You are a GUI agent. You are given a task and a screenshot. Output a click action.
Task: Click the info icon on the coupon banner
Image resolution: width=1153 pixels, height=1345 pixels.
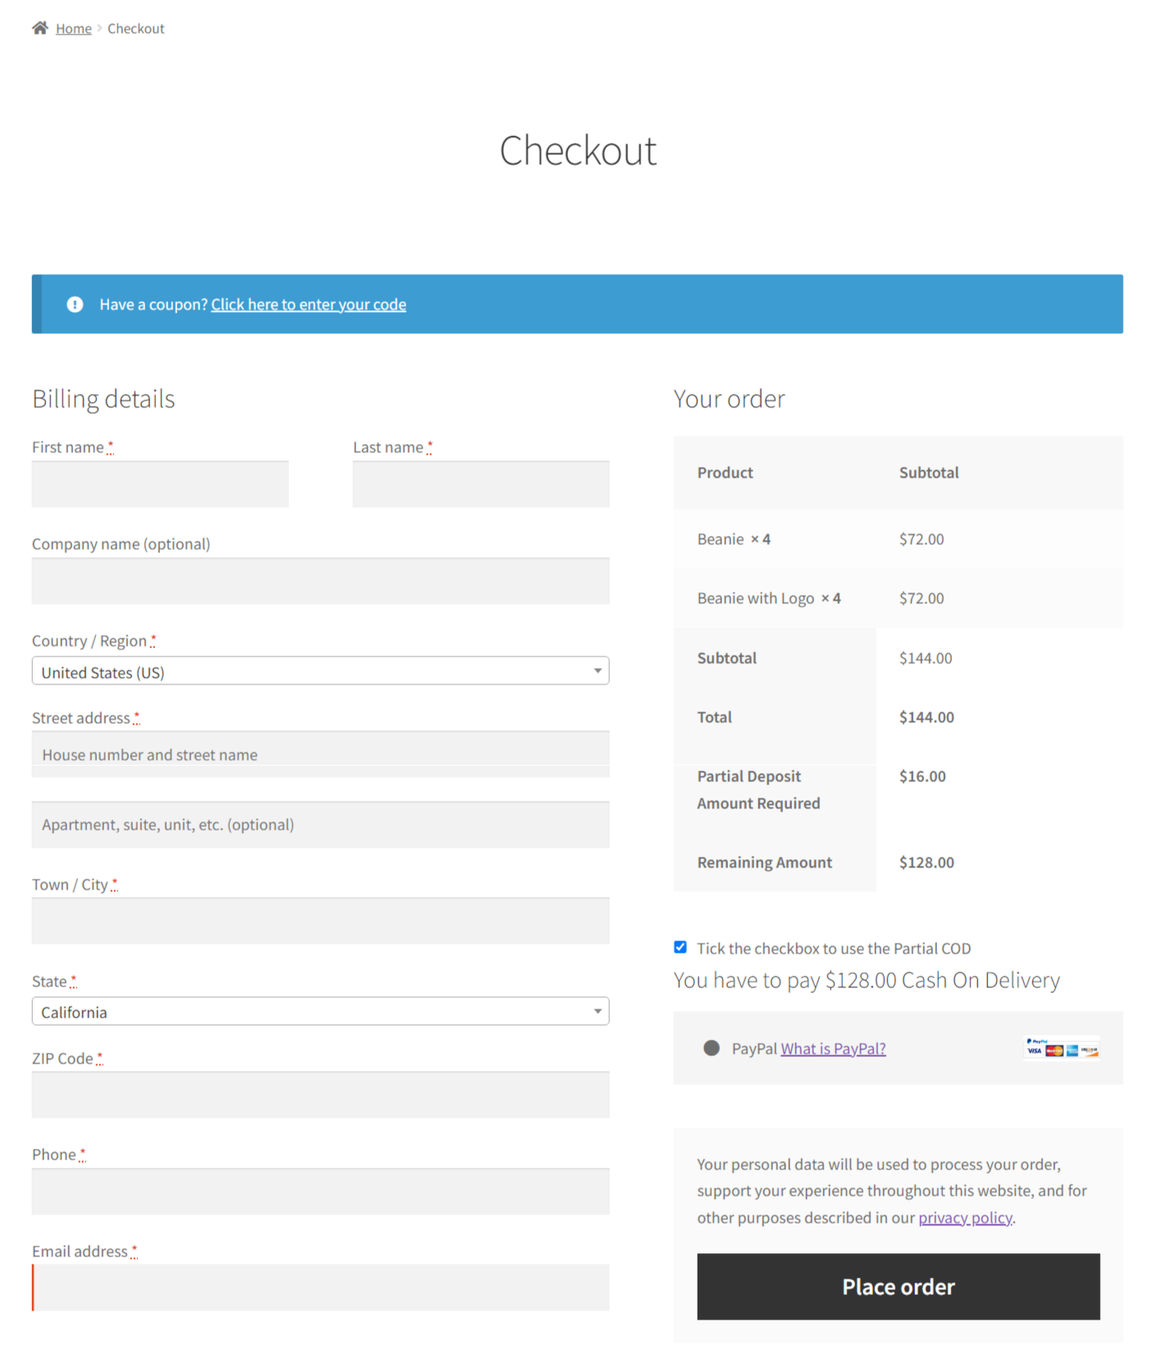click(75, 304)
